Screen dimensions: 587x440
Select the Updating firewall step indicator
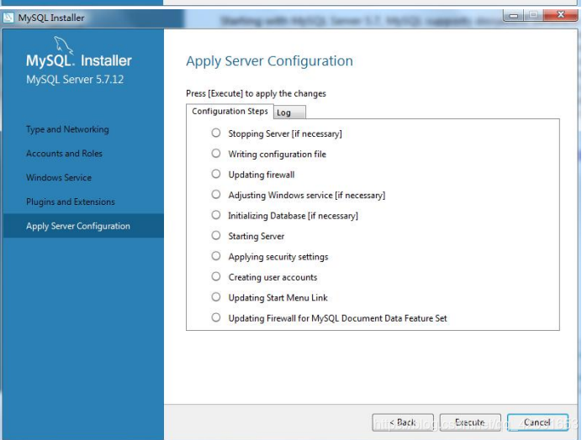coord(216,174)
